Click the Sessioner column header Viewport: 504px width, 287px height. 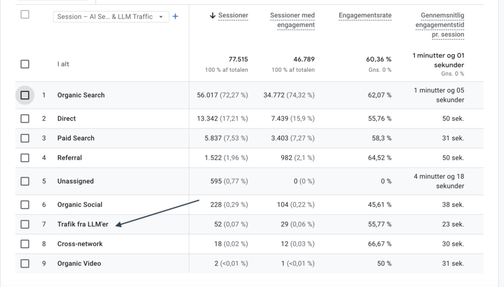point(233,15)
